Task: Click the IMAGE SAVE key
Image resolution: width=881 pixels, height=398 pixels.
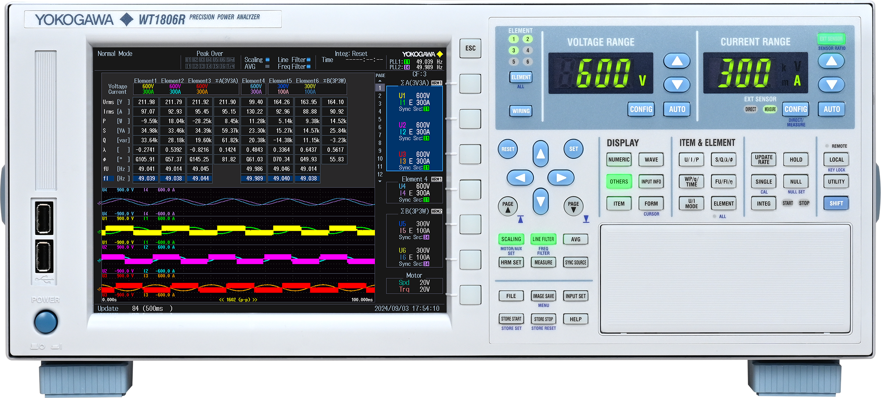Action: [x=543, y=296]
